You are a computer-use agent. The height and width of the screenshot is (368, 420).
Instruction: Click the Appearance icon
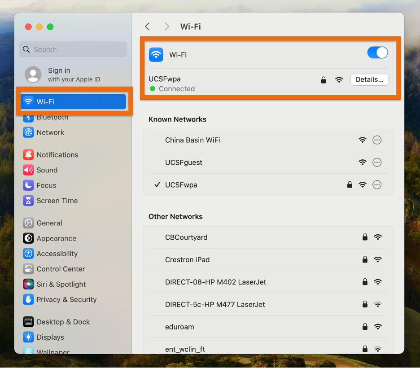point(28,238)
